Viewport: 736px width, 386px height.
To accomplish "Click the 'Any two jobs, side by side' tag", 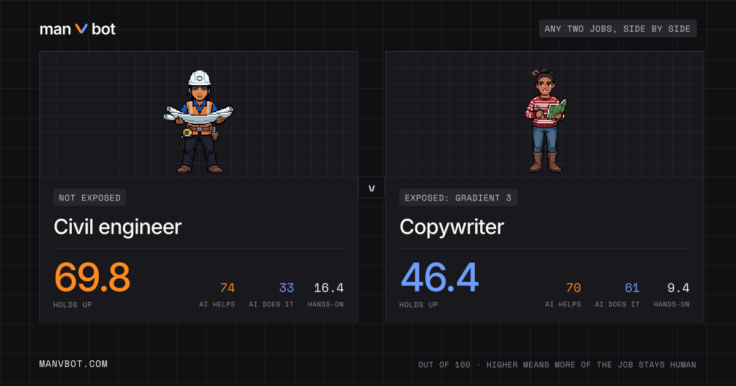I will (x=618, y=29).
